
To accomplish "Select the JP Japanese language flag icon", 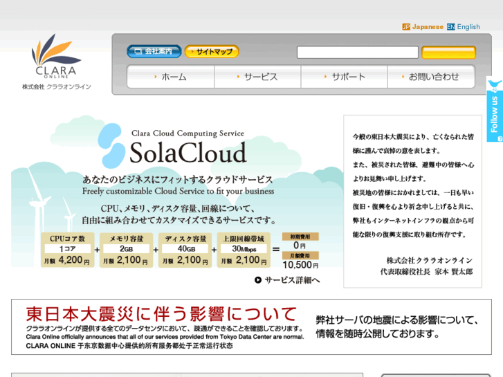I will [406, 27].
